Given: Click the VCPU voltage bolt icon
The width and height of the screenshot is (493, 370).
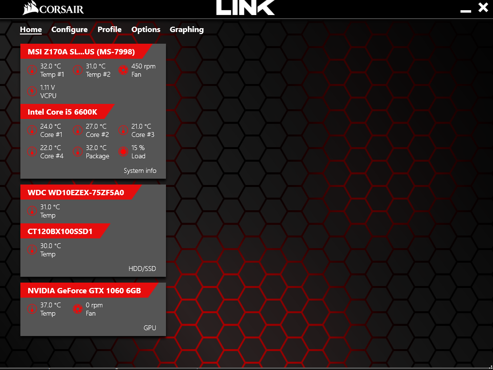Looking at the screenshot, I should click(32, 91).
